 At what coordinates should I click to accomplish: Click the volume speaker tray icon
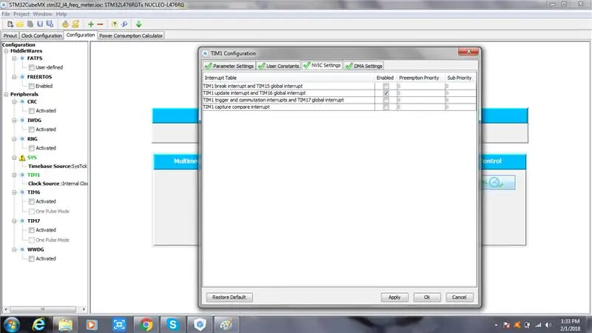[x=548, y=325]
